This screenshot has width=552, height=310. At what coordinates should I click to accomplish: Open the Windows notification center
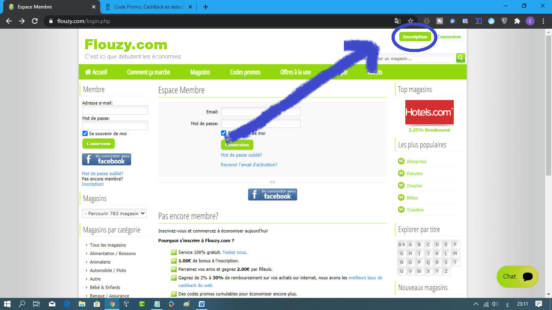pyautogui.click(x=539, y=304)
